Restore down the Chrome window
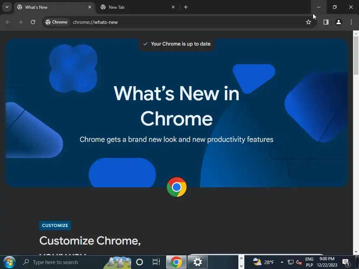The height and width of the screenshot is (269, 359). [x=335, y=7]
